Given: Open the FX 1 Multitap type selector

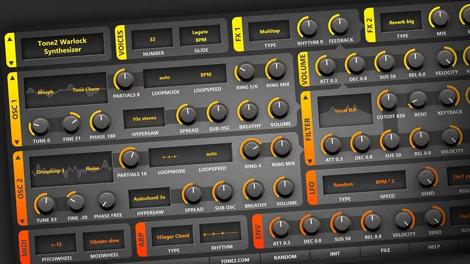Looking at the screenshot, I should (x=269, y=31).
